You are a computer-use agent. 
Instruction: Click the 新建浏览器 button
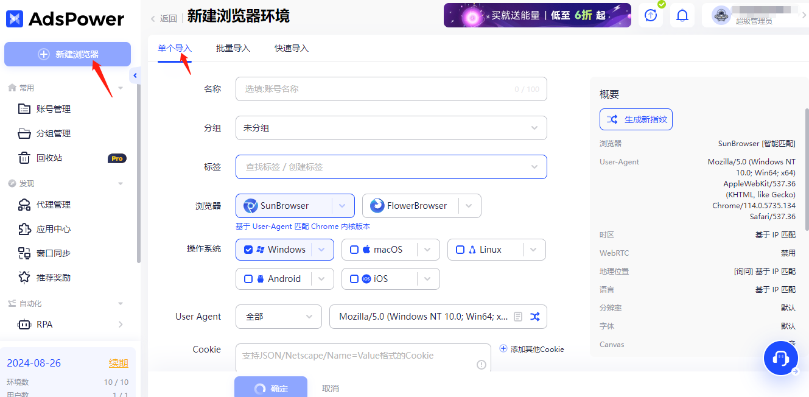point(68,54)
